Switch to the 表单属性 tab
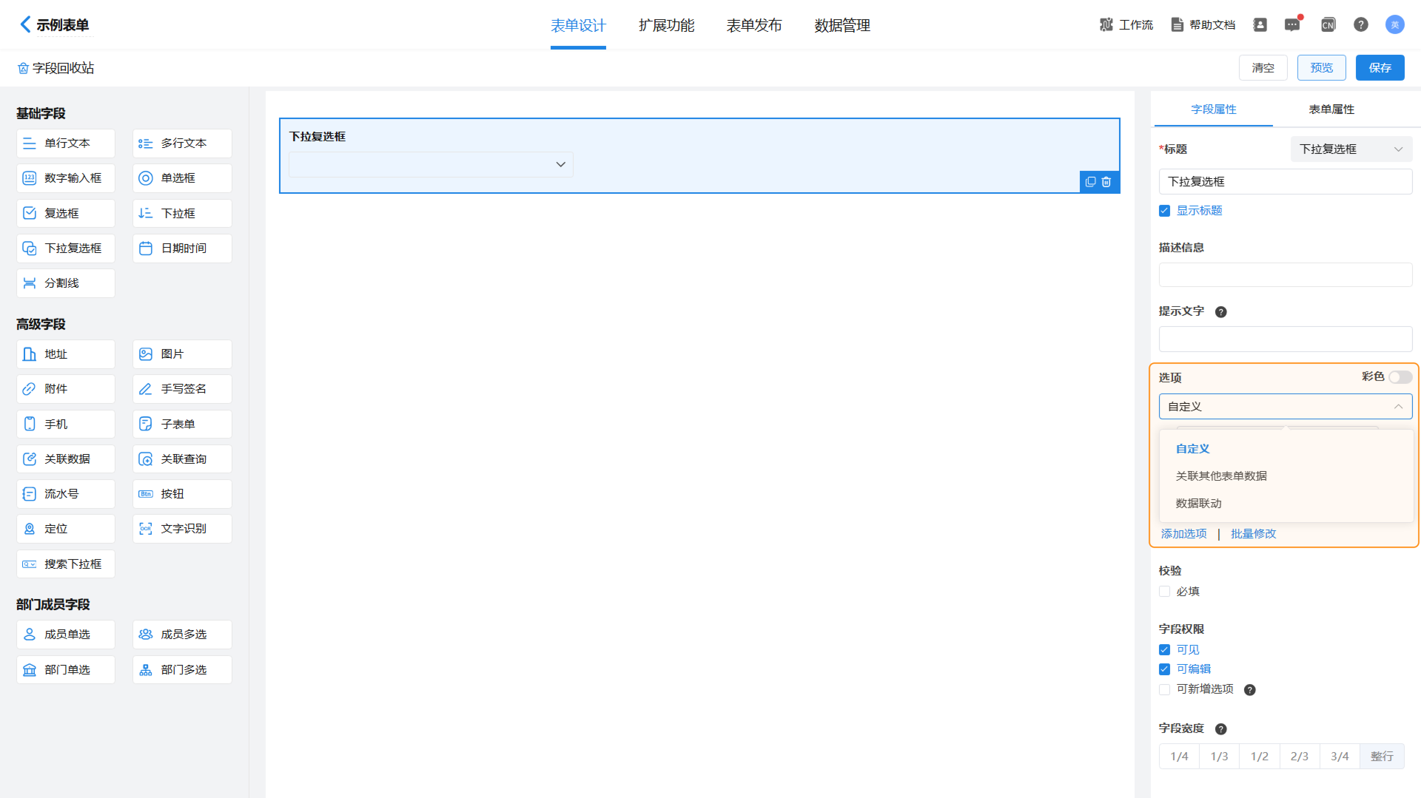The image size is (1421, 798). click(1331, 109)
